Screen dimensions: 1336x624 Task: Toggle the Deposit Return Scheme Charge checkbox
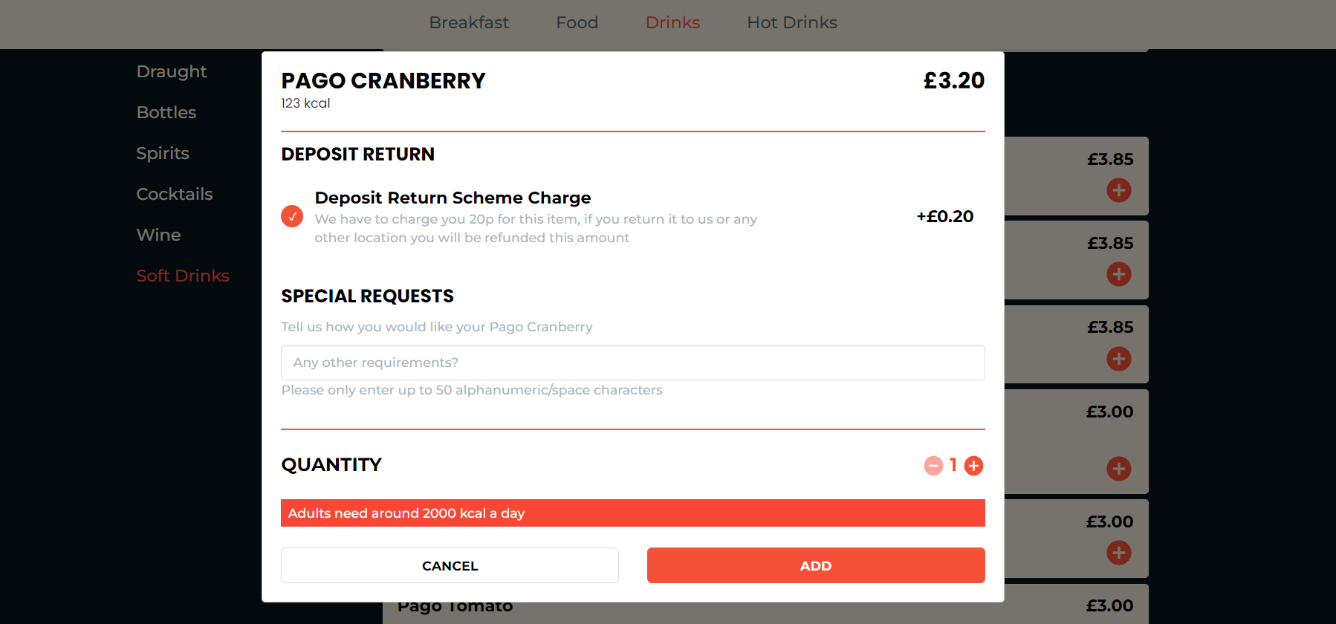coord(292,216)
